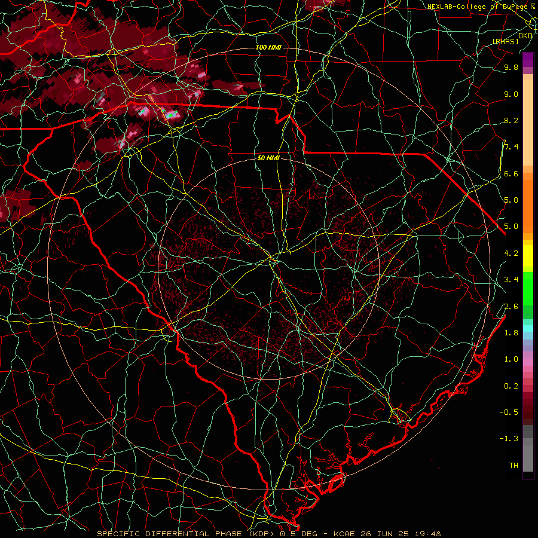Viewport: 538px width, 538px height.
Task: Click the 9.0 scale value
Action: [511, 94]
